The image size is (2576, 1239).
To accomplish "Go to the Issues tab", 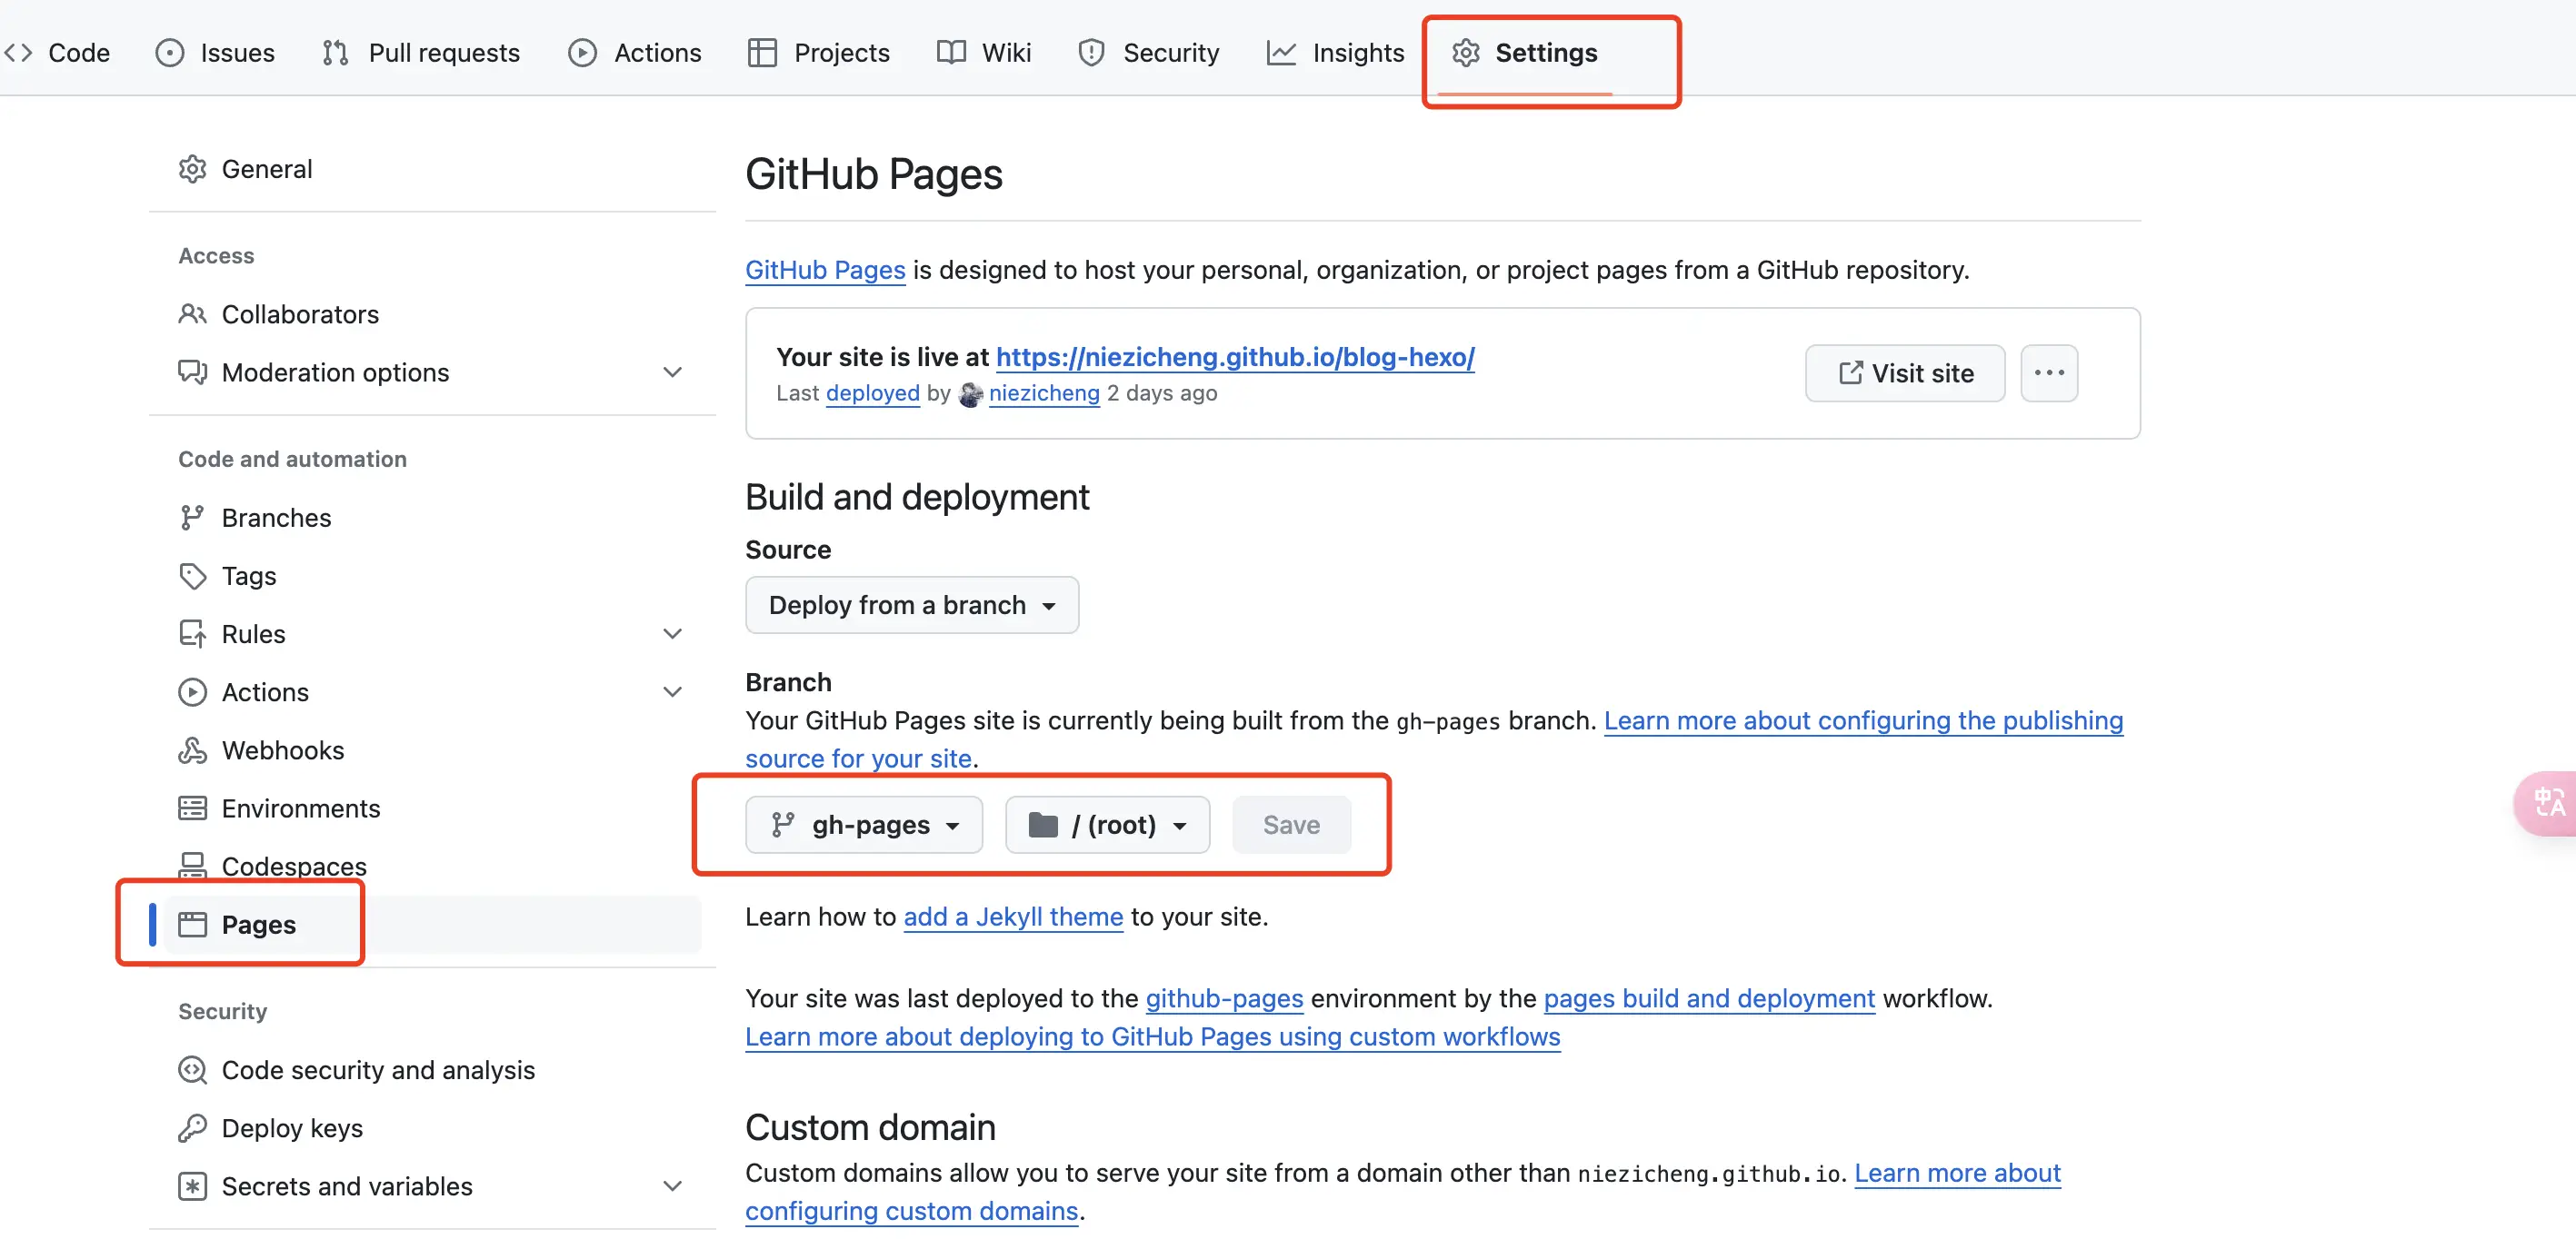I will click(x=215, y=52).
